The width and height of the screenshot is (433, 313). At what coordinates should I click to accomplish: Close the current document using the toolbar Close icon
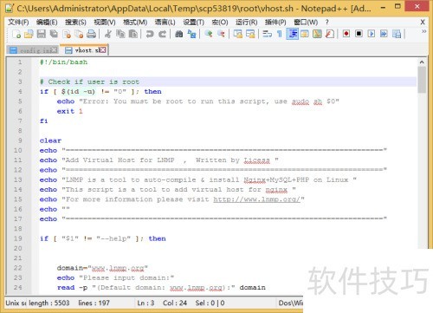(x=67, y=34)
